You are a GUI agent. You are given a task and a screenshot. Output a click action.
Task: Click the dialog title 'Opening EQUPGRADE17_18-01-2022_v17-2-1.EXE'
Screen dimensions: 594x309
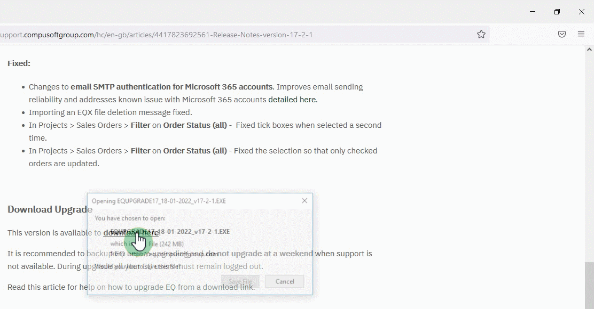(159, 201)
